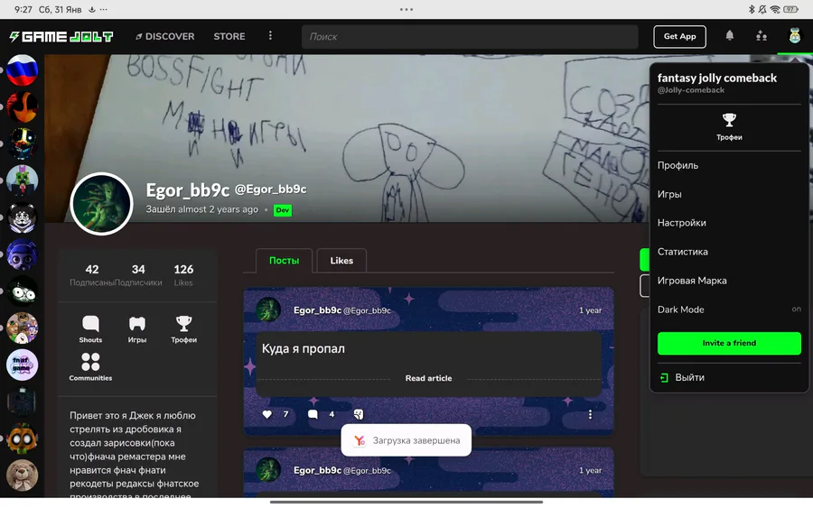Open the Minecraft-character community in sidebar
813x508 pixels.
point(22,180)
